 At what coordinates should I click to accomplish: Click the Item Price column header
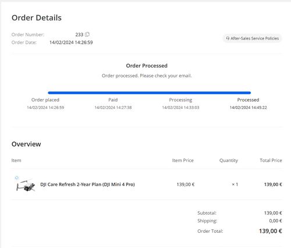(183, 160)
